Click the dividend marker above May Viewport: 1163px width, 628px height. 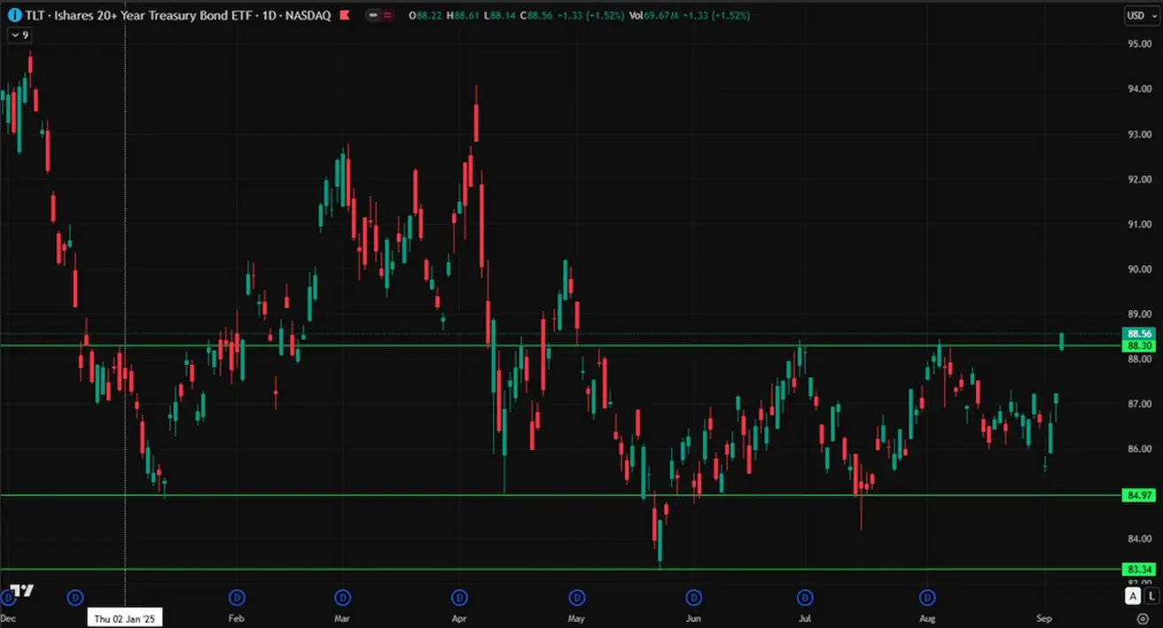click(577, 597)
